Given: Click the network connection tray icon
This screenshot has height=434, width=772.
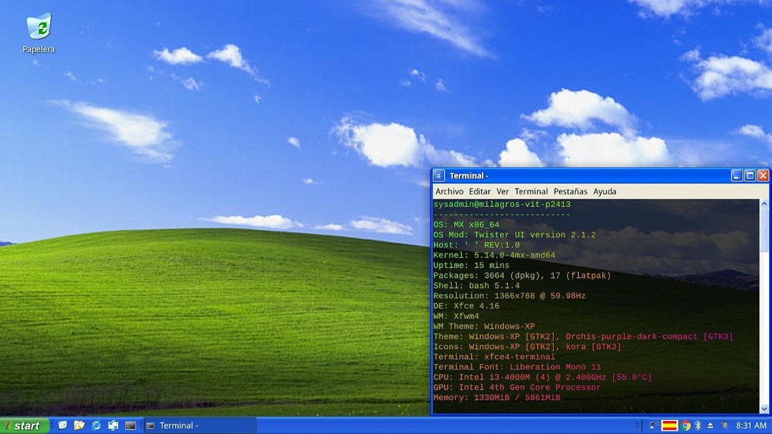Looking at the screenshot, I should 654,425.
